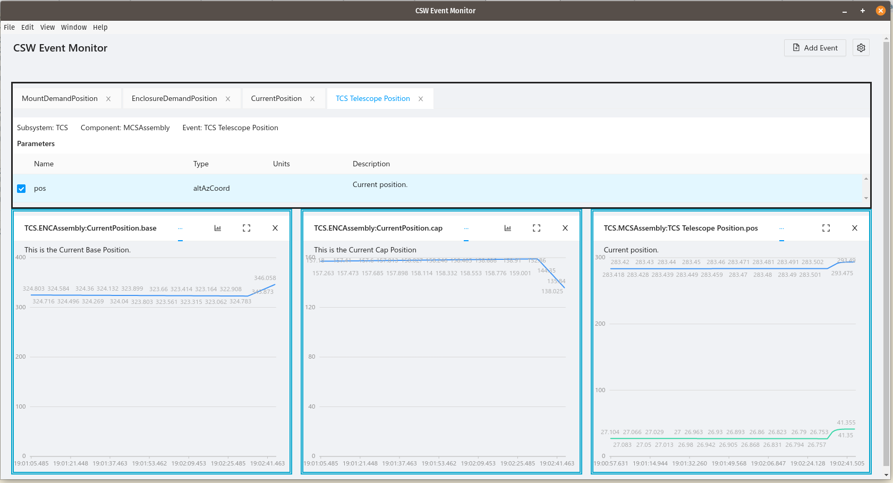Minimize the CSW Event Monitor window
This screenshot has height=483, width=893.
[x=845, y=11]
